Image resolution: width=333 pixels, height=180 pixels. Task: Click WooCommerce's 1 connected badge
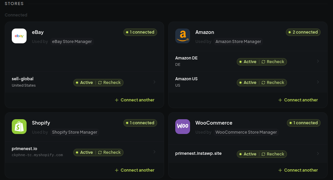pos(304,123)
